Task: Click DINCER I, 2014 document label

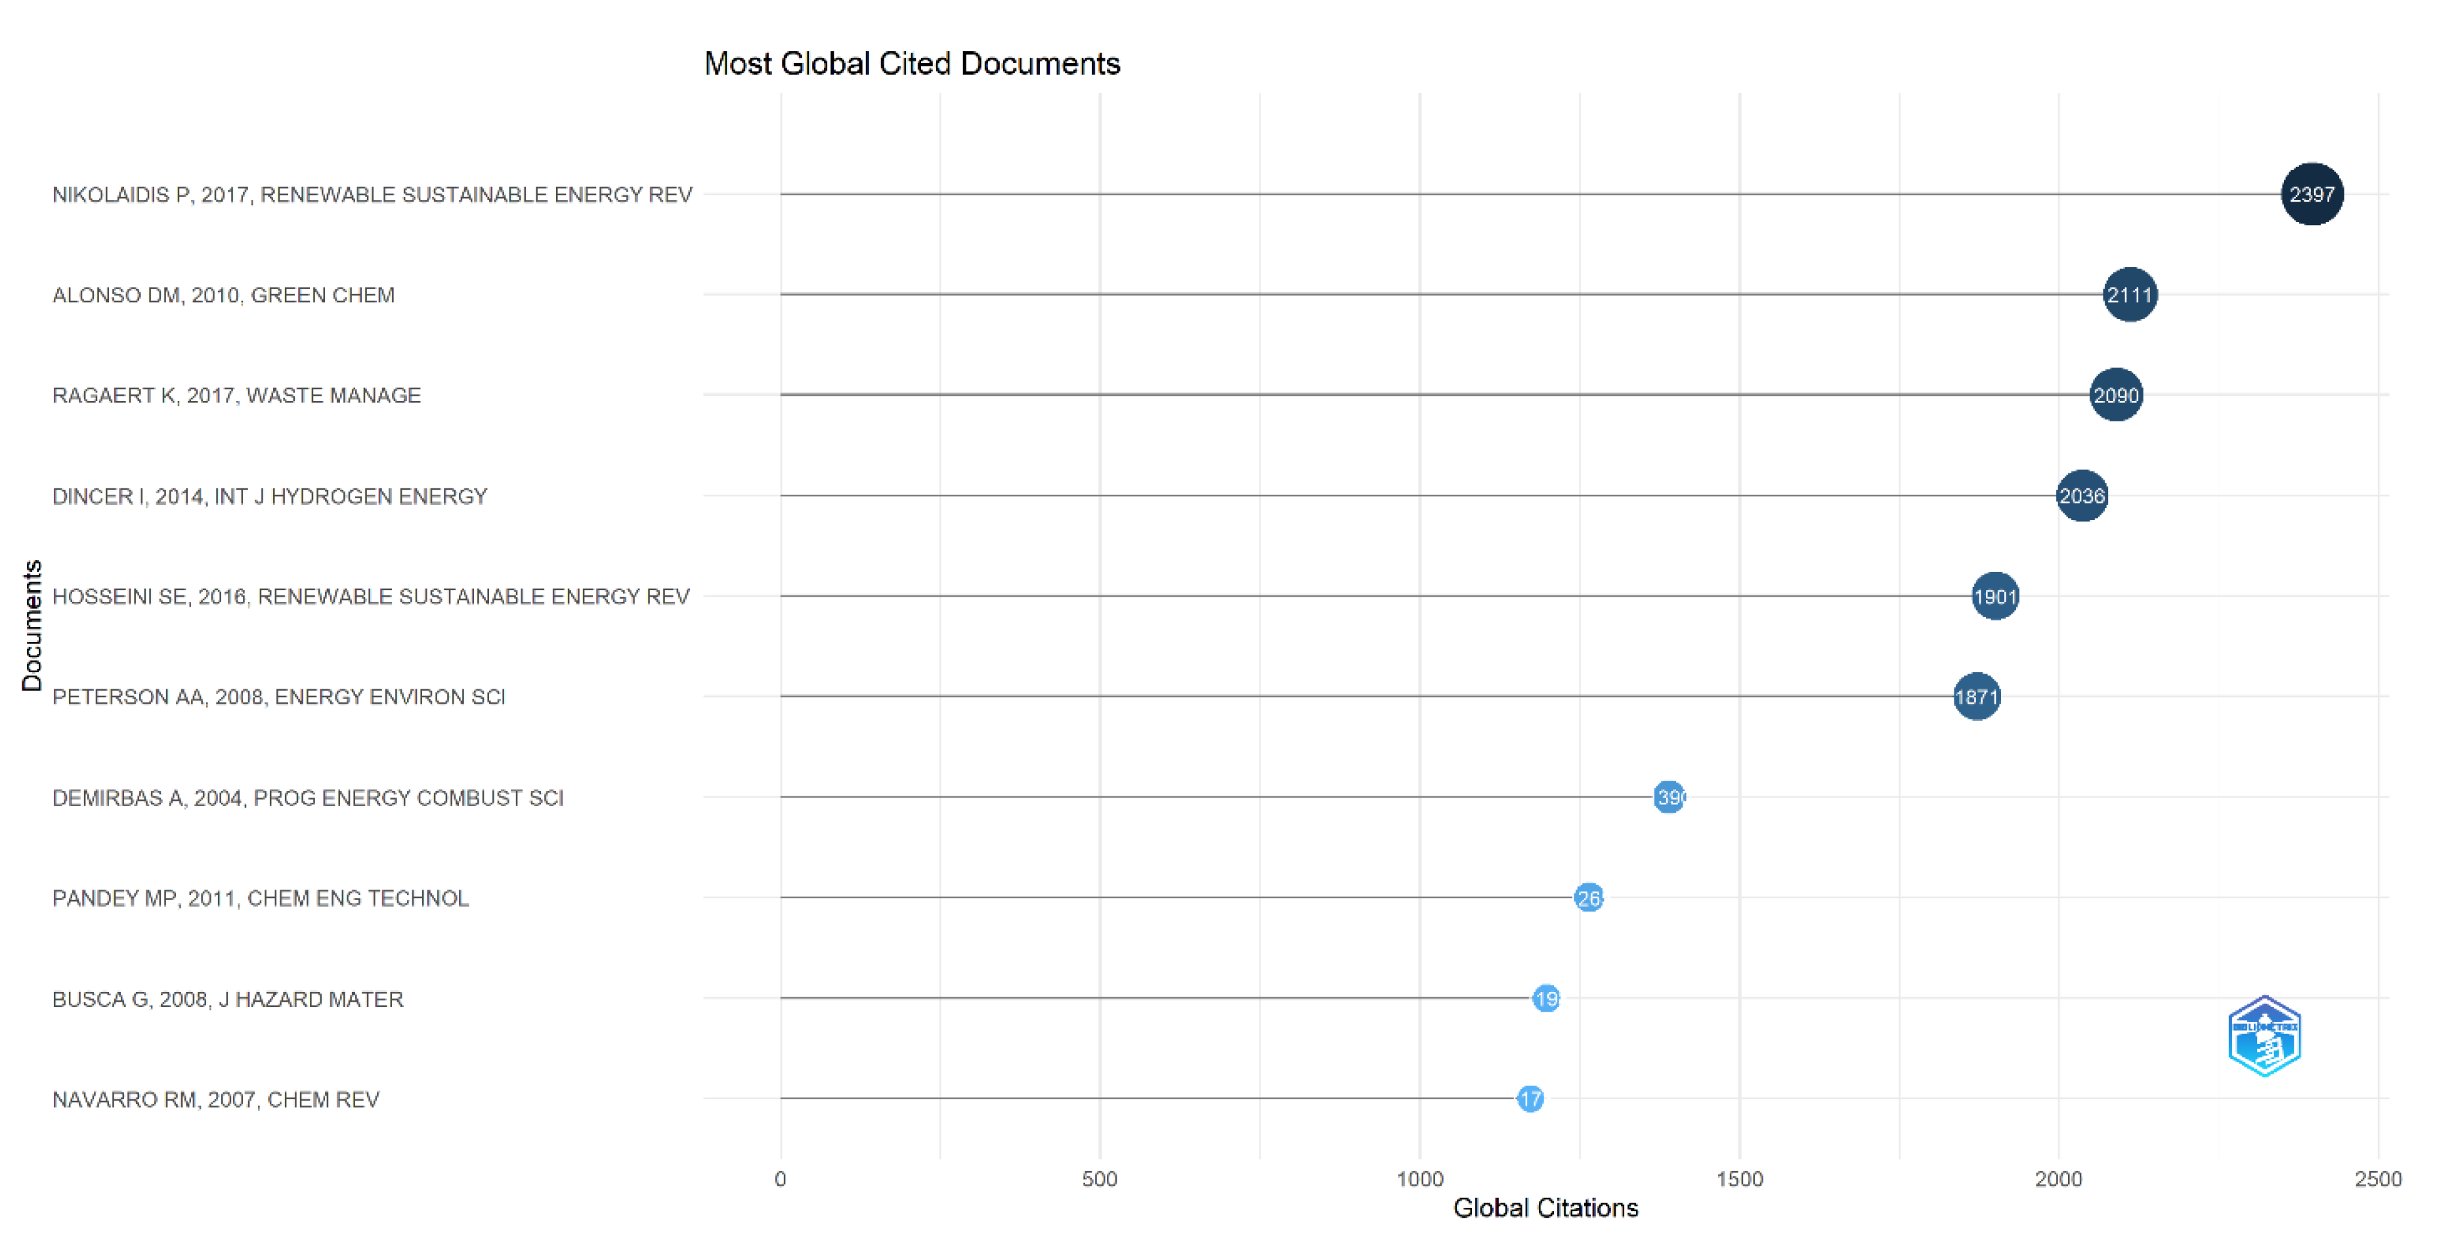Action: [x=270, y=496]
